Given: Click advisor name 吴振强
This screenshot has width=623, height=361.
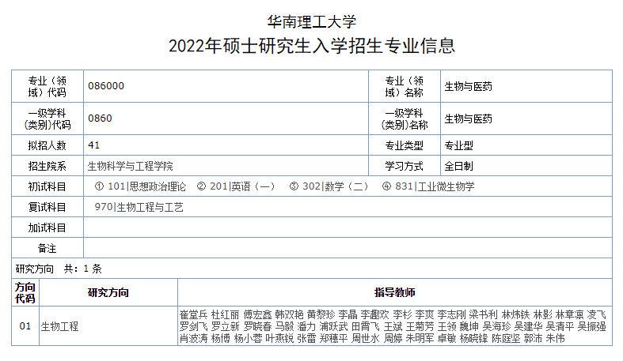Looking at the screenshot, I should [x=592, y=326].
